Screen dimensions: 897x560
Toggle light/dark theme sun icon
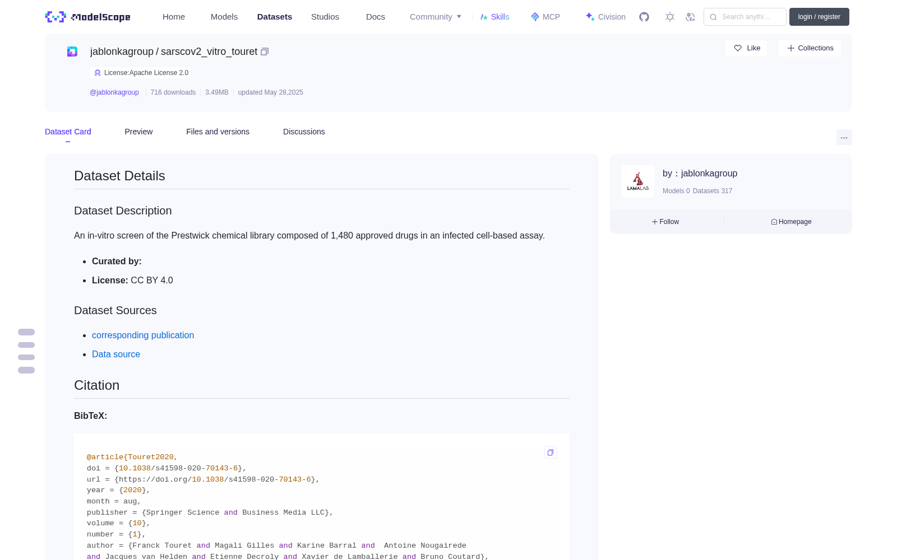point(670,17)
